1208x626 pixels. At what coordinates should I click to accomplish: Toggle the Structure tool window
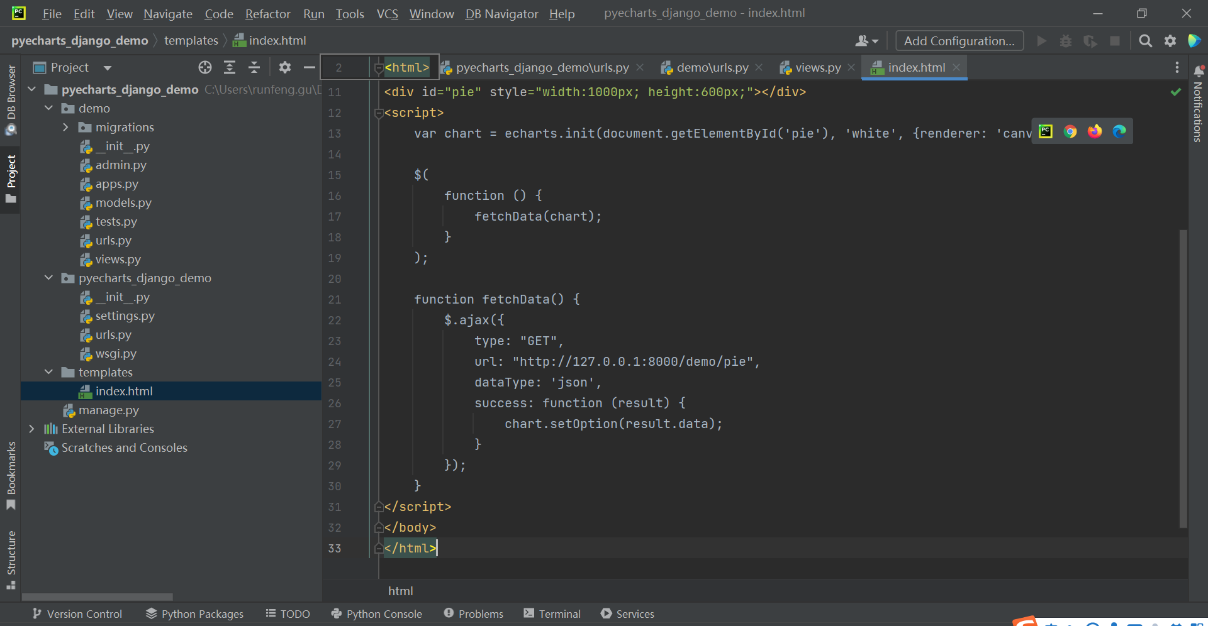pyautogui.click(x=11, y=560)
